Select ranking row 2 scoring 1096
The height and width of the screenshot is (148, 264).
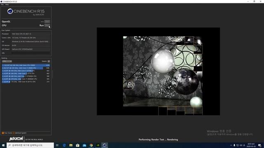coord(26,68)
